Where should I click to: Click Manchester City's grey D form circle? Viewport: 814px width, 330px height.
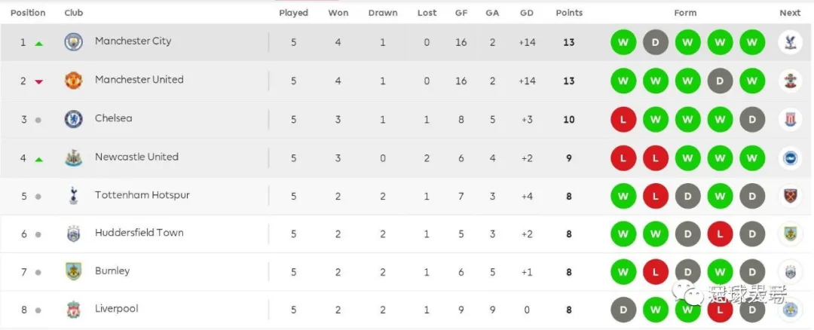[x=656, y=42]
